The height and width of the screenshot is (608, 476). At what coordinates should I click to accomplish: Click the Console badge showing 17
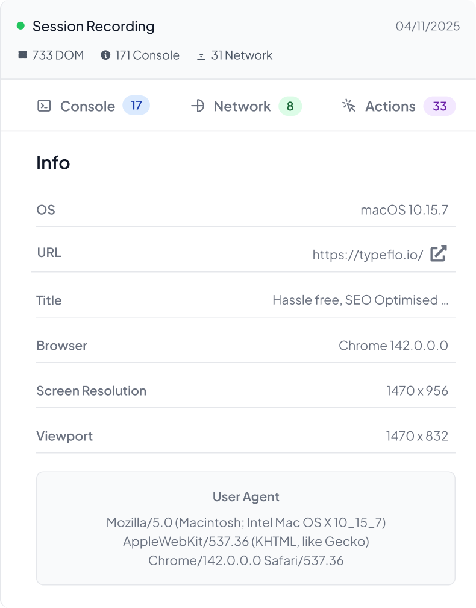(136, 106)
